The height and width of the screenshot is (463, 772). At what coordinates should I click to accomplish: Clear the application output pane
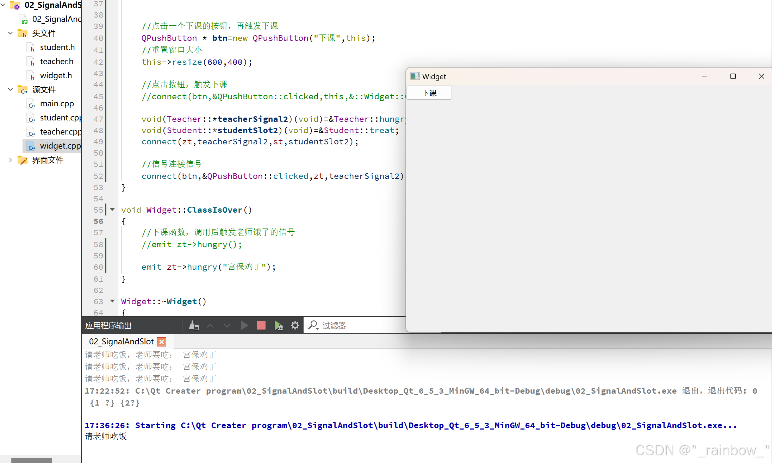[193, 325]
